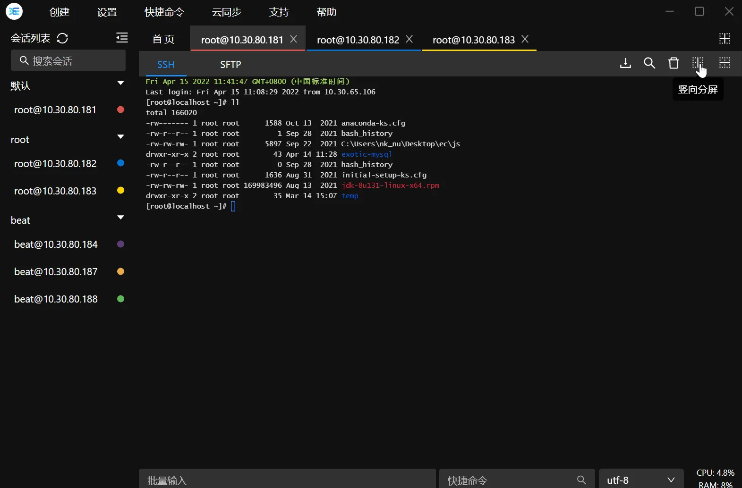Refresh the session list
Image resolution: width=742 pixels, height=488 pixels.
point(62,38)
